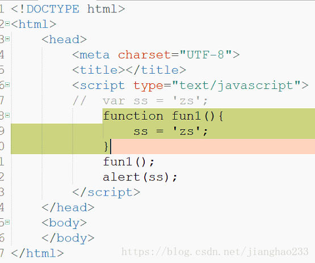Click the <title></title> line
This screenshot has height=263, width=315.
pyautogui.click(x=129, y=70)
